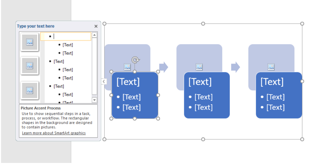Image resolution: width=316 pixels, height=164 pixels.
Task: Click the picture icon in the middle SmartArt shape
Action: [199, 67]
